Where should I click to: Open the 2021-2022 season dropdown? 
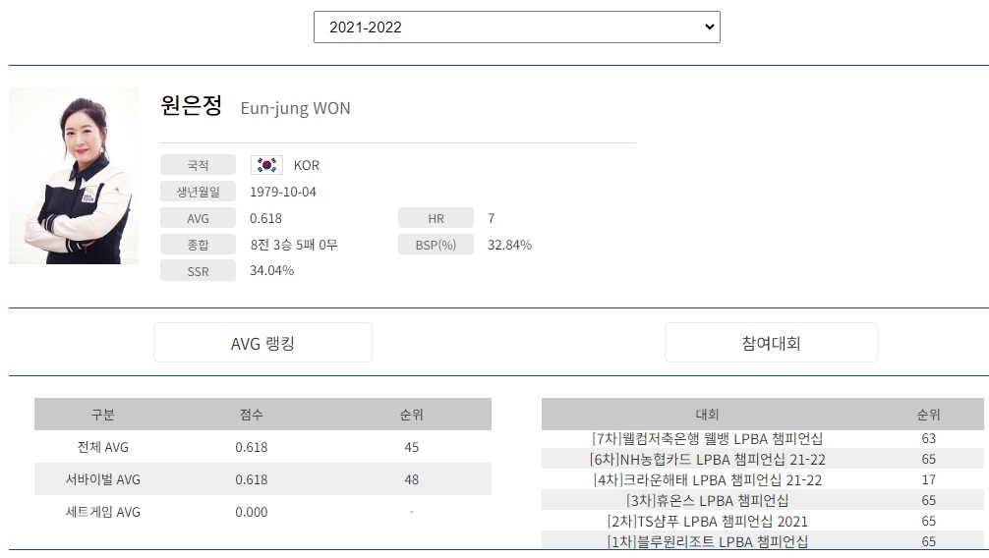click(516, 28)
